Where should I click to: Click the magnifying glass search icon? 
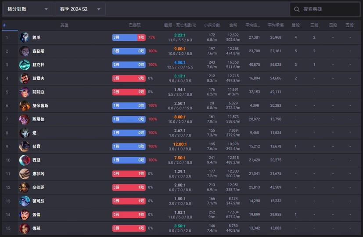click(x=297, y=9)
